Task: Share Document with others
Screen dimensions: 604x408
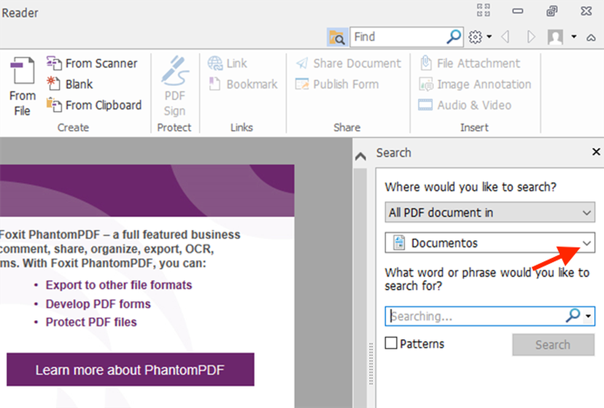Action: pos(349,63)
